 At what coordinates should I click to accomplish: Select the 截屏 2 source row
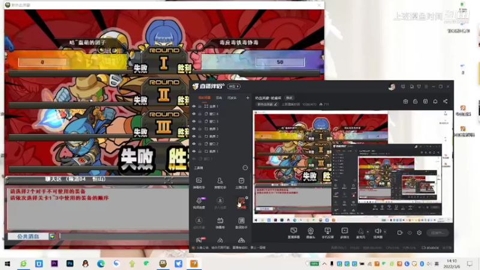point(220,136)
